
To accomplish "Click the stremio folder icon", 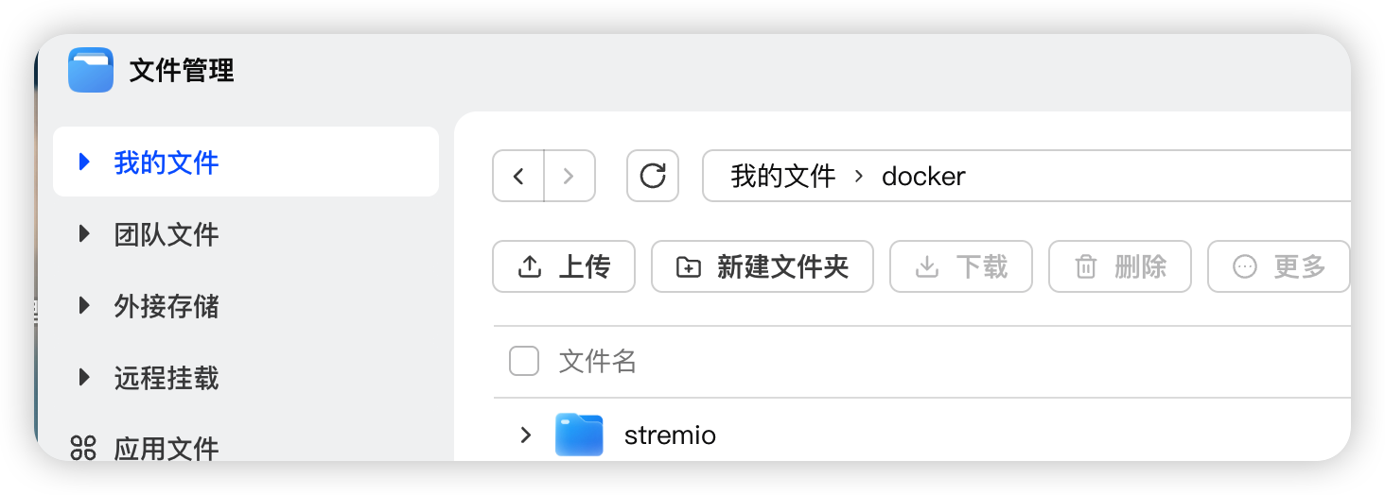I will point(579,435).
